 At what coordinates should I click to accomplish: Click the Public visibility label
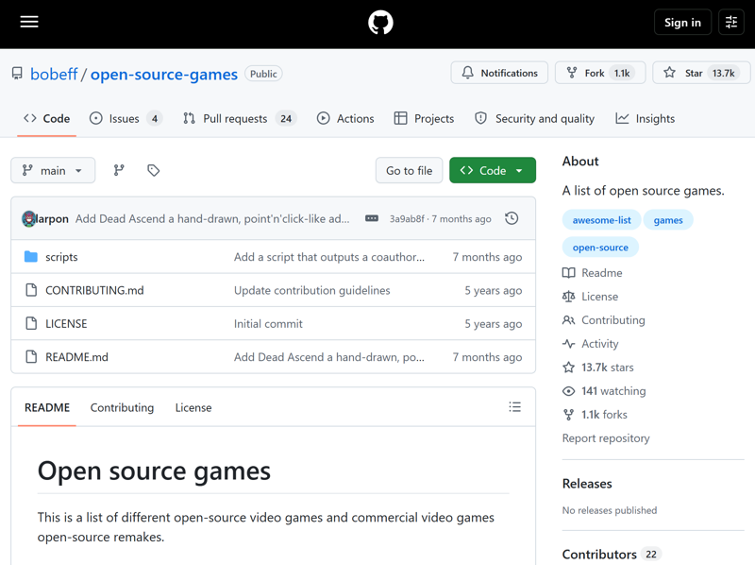263,74
